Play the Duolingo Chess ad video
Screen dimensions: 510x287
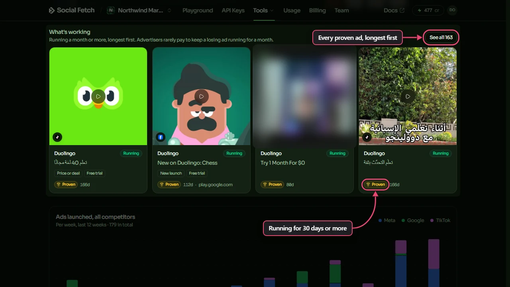[x=201, y=96]
